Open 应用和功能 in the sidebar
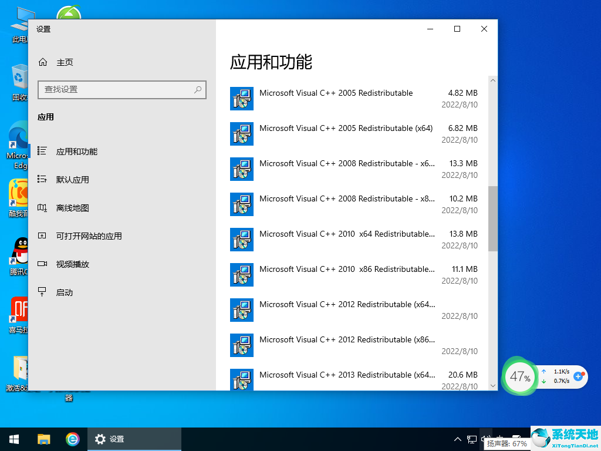The height and width of the screenshot is (451, 601). coord(76,152)
